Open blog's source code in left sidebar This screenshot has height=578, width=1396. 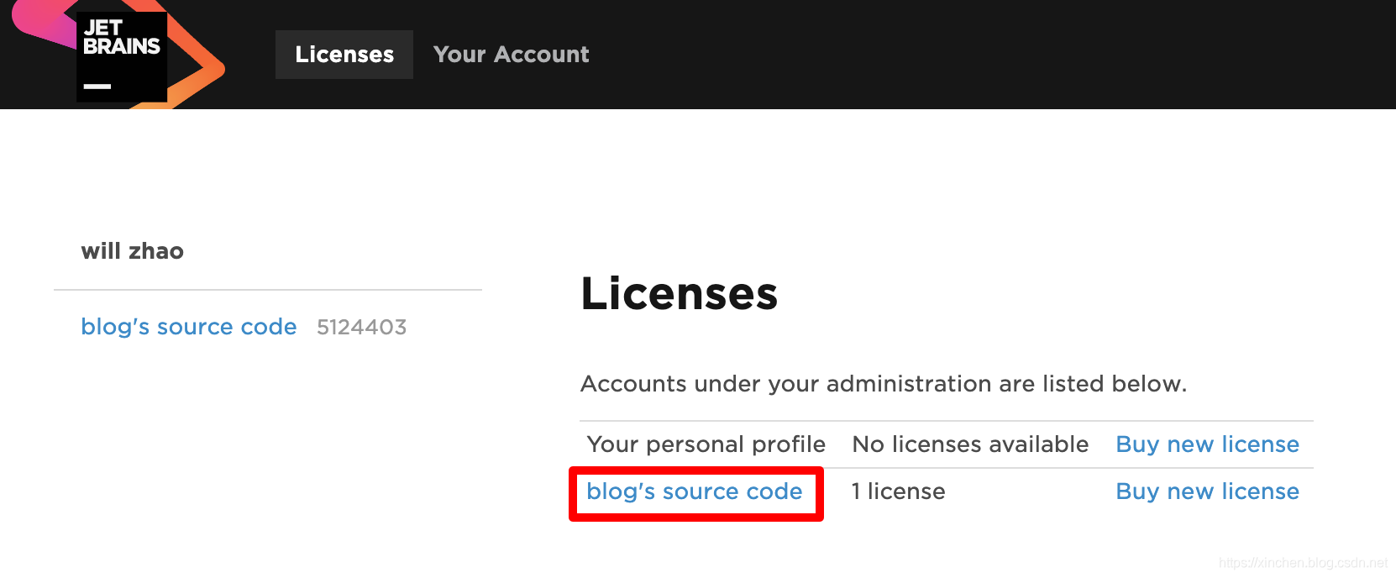pos(188,327)
